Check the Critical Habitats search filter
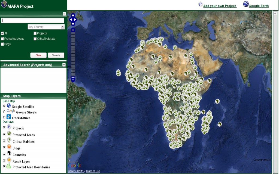279x174 pixels. [x=35, y=39]
